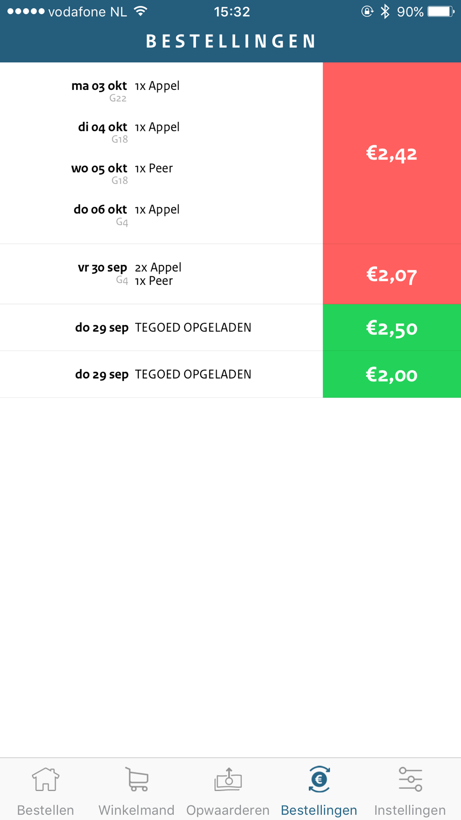The width and height of the screenshot is (461, 820).
Task: Switch to the Instellingen tab label
Action: click(x=410, y=810)
